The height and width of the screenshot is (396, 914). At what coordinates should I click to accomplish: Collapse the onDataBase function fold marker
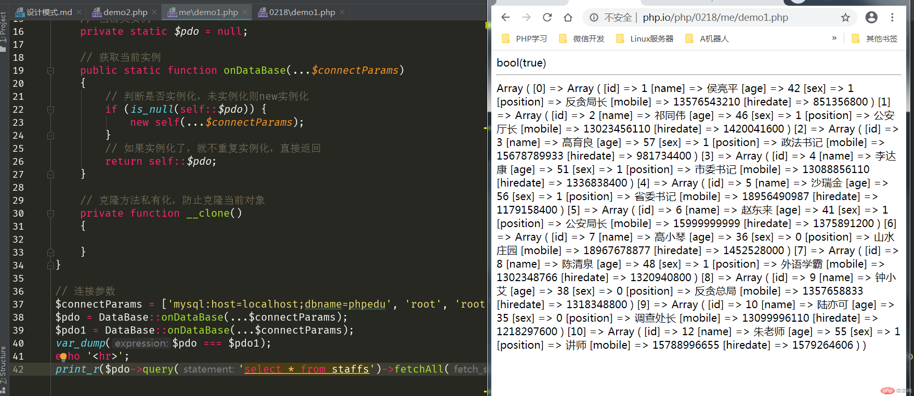click(x=50, y=71)
